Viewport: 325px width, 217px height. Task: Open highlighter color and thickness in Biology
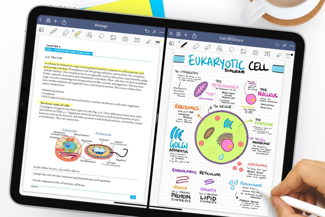coord(159,42)
